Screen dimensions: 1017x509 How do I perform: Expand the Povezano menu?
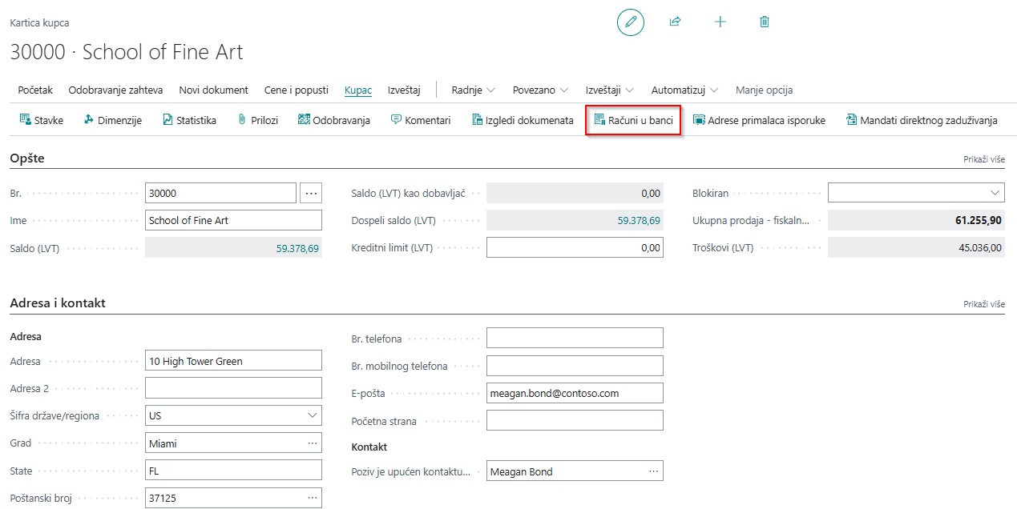pos(540,90)
